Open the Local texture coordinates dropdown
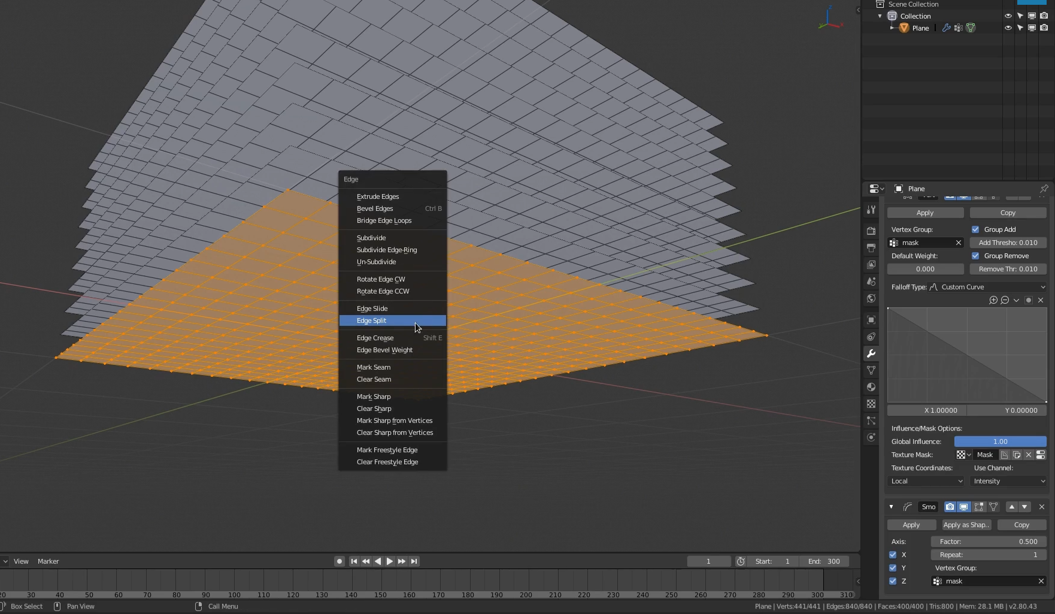The width and height of the screenshot is (1055, 614). pyautogui.click(x=925, y=481)
